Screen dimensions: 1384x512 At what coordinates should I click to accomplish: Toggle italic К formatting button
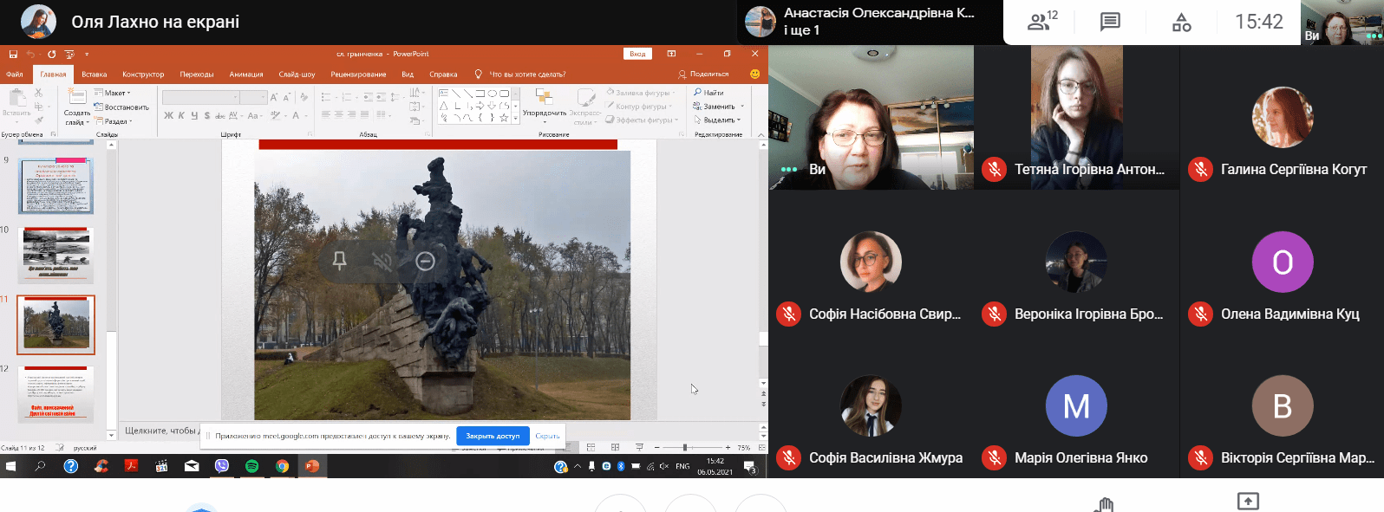click(181, 115)
